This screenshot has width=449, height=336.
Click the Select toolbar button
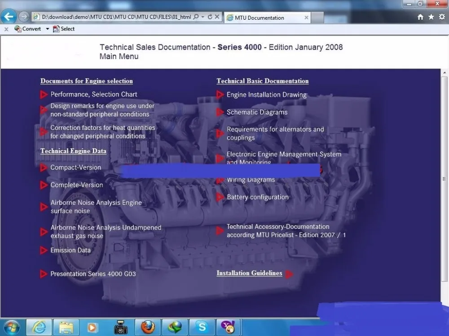tap(64, 29)
